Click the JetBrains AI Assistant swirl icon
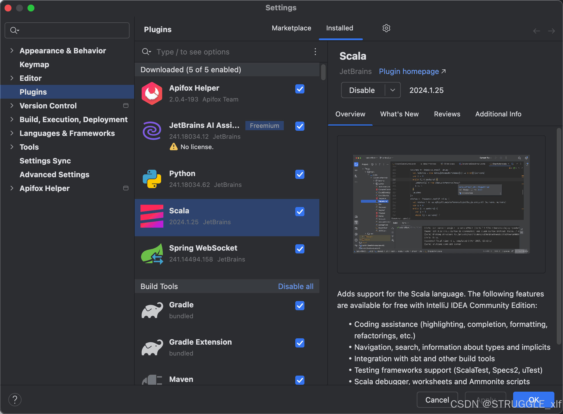This screenshot has width=563, height=414. point(152,131)
